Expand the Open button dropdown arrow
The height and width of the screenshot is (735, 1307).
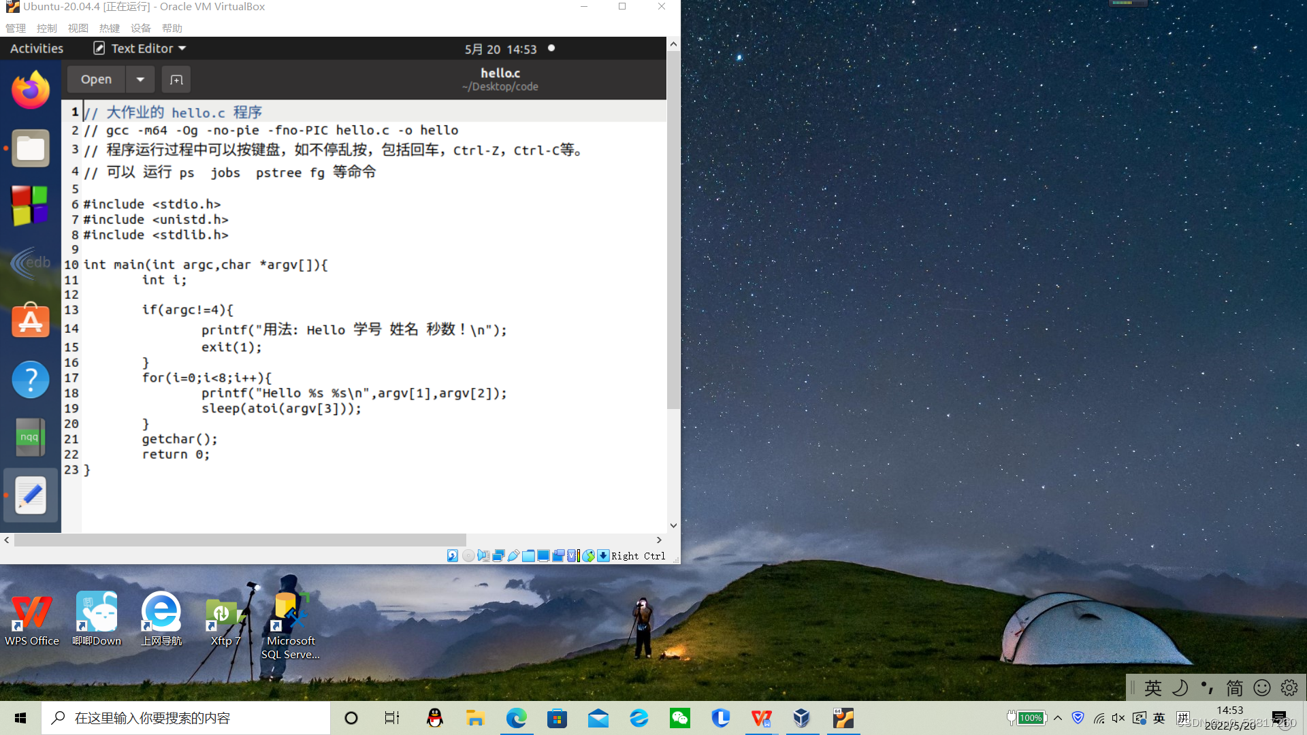coord(140,80)
